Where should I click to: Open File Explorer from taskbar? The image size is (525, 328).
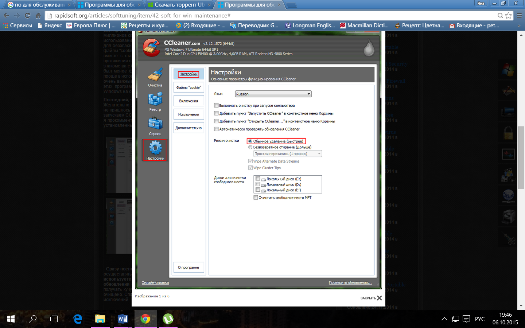[x=100, y=319]
